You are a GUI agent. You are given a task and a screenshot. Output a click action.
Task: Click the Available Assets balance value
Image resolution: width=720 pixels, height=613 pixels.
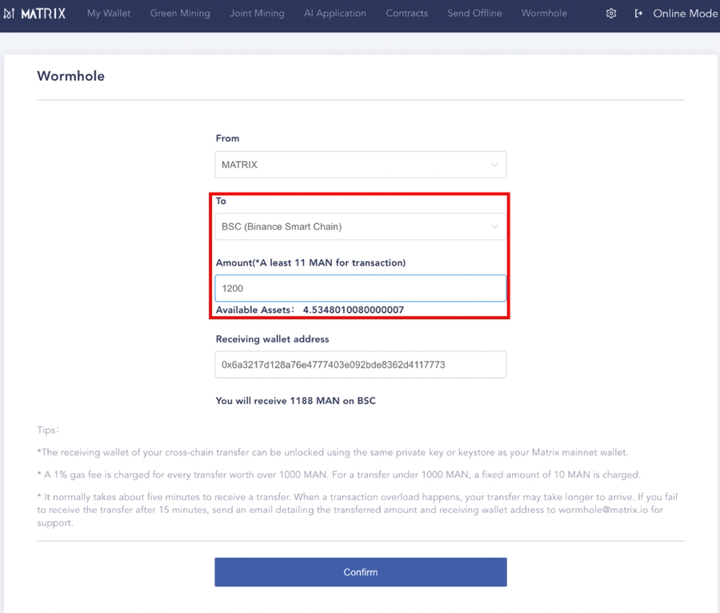[x=353, y=310]
